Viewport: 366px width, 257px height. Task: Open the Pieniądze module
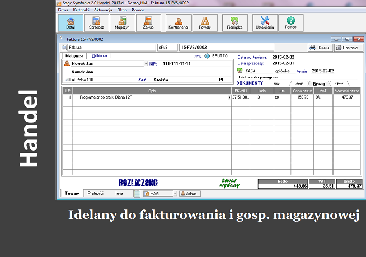235,23
